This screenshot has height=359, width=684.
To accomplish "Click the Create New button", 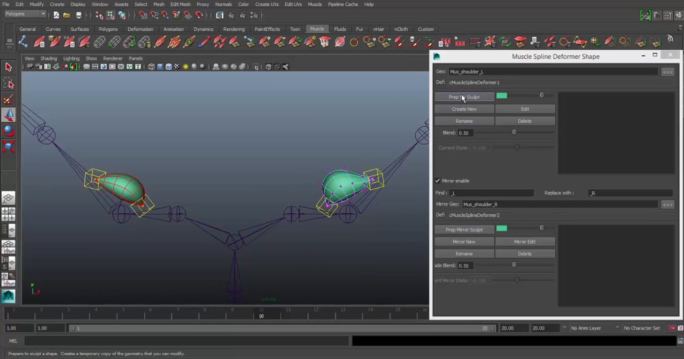I will 464,109.
